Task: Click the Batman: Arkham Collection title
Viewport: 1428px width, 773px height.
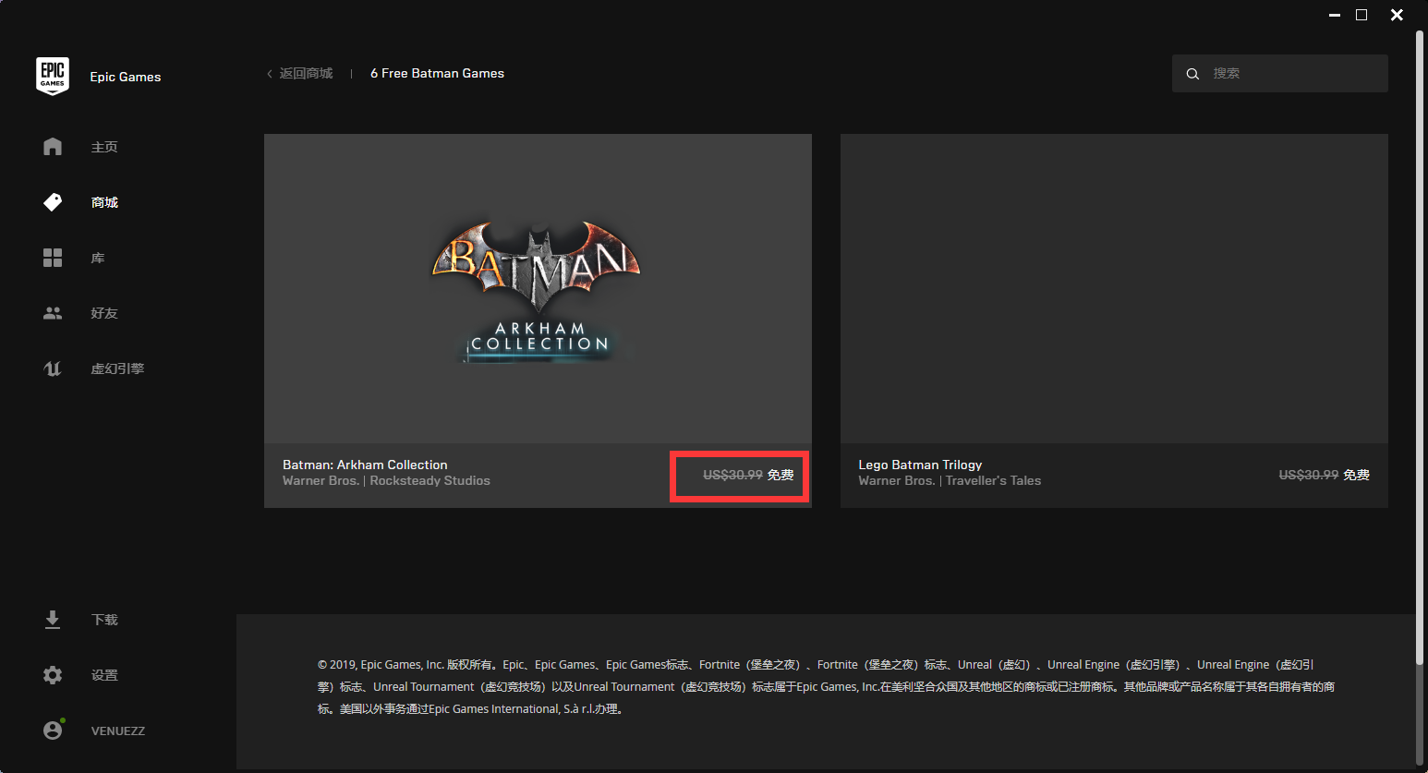Action: coord(365,465)
